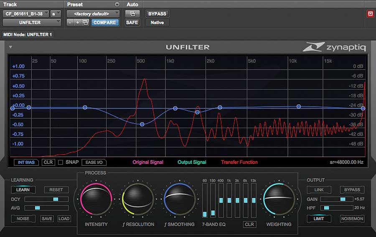Screen dimensions: 376x237
Task: Open the track selector CF_061611_B1-38
Action: coord(25,14)
